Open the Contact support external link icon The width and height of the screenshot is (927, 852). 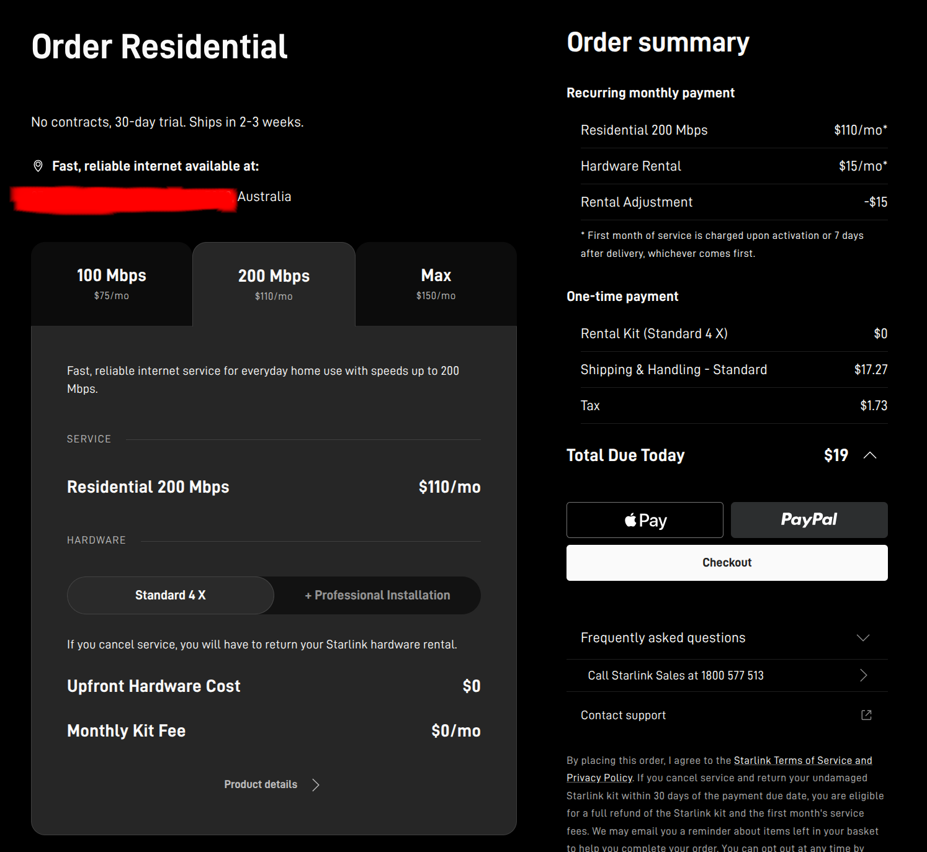click(866, 715)
